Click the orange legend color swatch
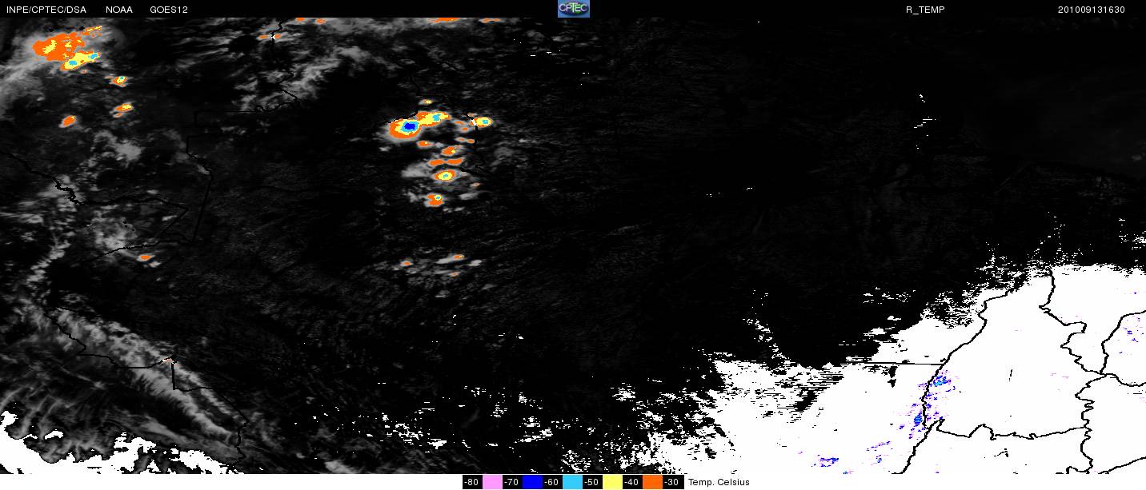 click(x=652, y=482)
